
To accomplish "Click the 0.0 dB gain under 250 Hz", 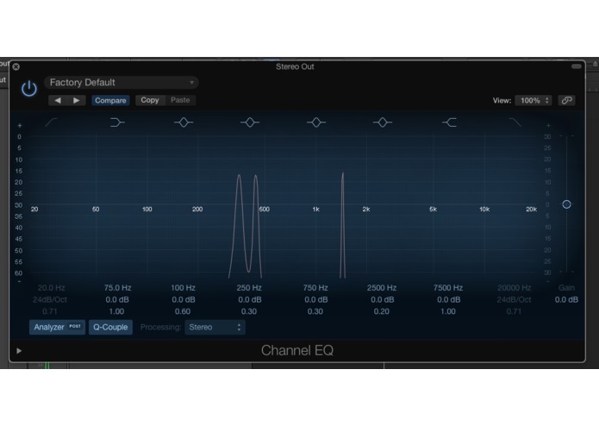I will click(x=250, y=300).
